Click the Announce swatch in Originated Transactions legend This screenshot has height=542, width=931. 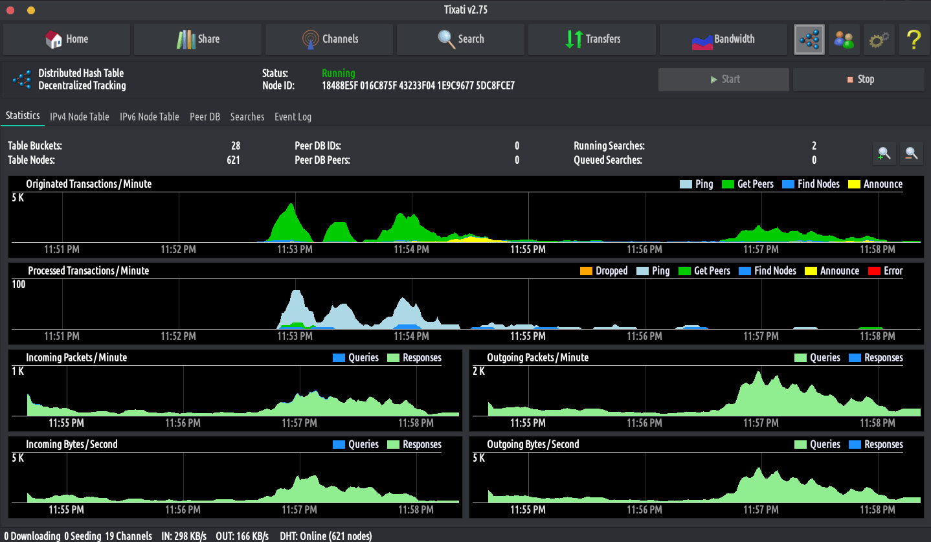(854, 184)
